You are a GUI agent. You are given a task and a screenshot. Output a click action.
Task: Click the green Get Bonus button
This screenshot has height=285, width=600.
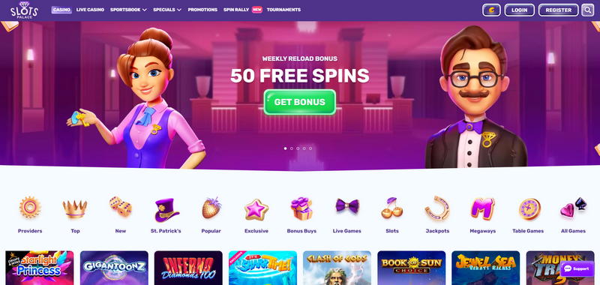[299, 102]
